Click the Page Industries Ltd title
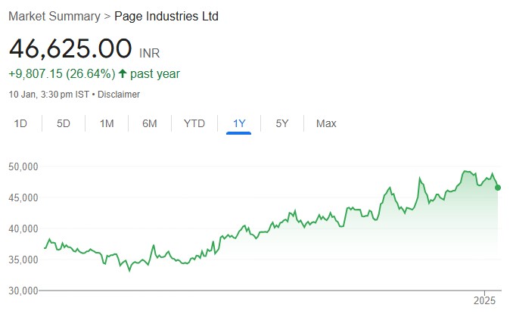 coord(166,16)
